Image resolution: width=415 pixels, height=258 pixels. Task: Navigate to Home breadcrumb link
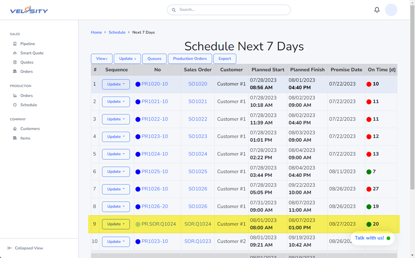pos(96,32)
